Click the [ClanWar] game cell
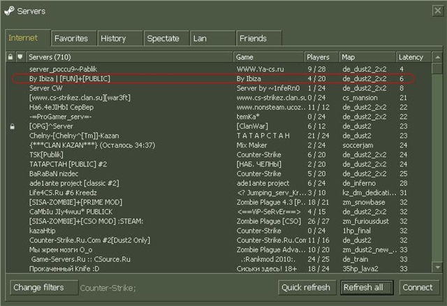This screenshot has height=306, width=447. pos(252,126)
